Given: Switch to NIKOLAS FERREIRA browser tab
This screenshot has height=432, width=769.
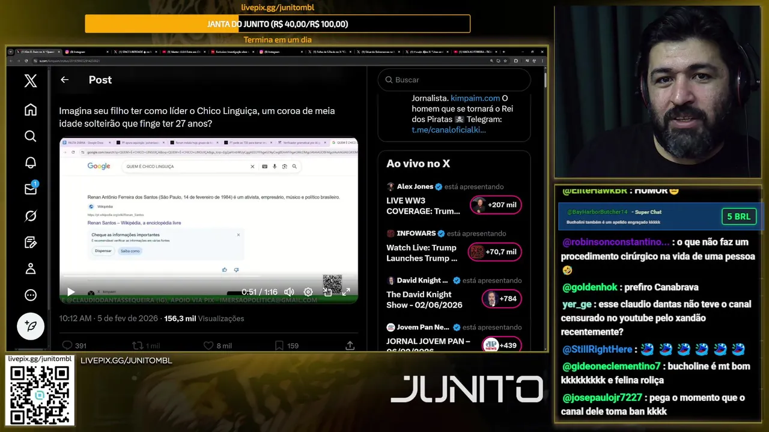Looking at the screenshot, I should pyautogui.click(x=475, y=52).
